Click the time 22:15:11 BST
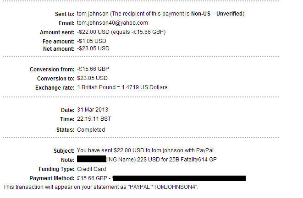The image size is (303, 198). coord(94,119)
